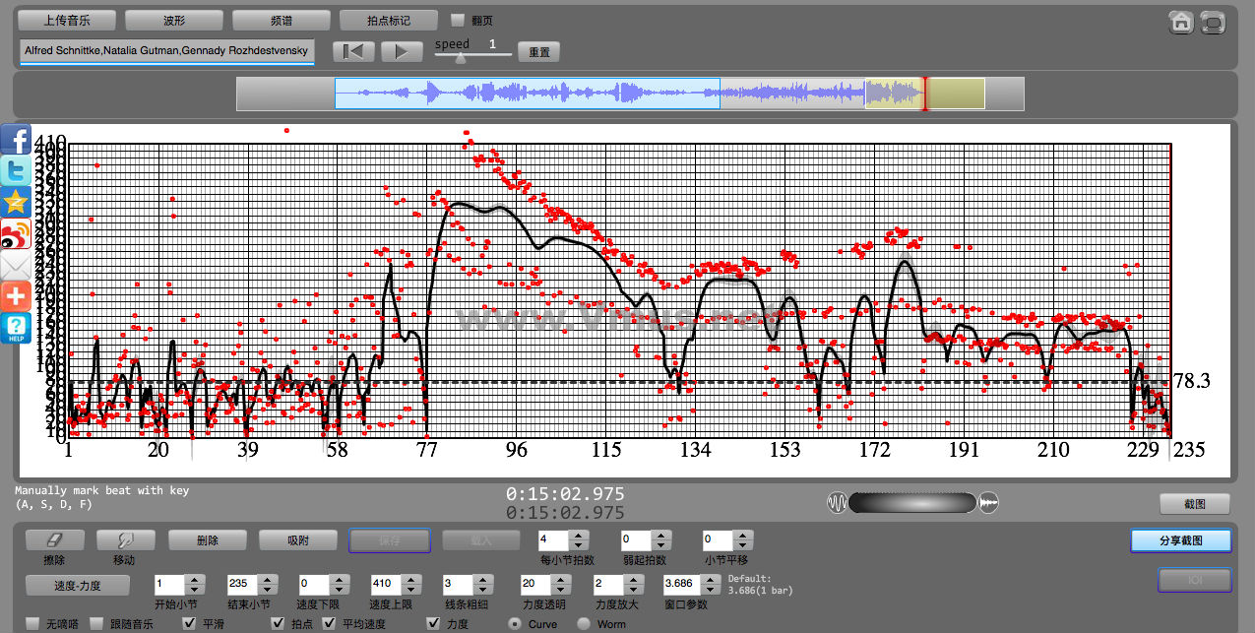Select the eraser (擦除) tool

(54, 540)
